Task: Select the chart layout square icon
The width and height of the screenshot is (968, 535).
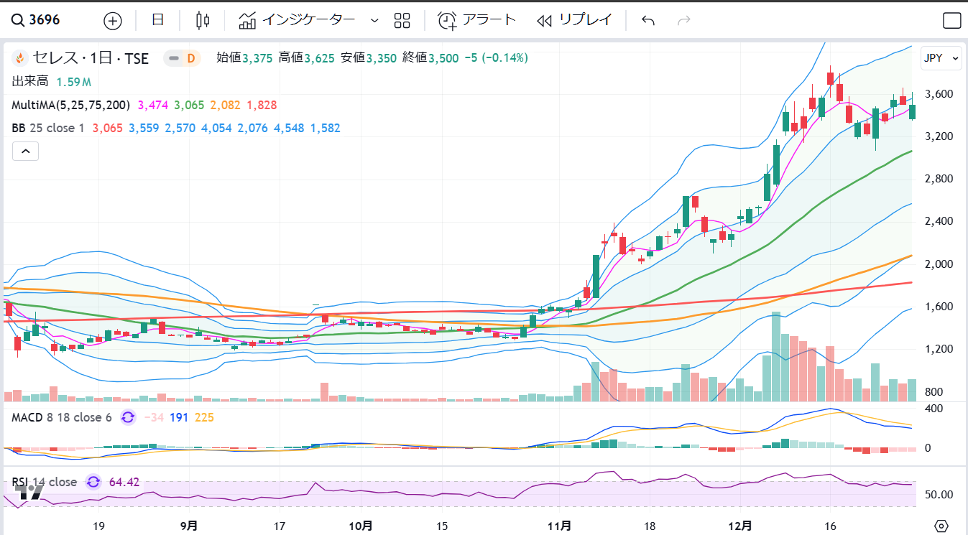Action: [x=951, y=20]
